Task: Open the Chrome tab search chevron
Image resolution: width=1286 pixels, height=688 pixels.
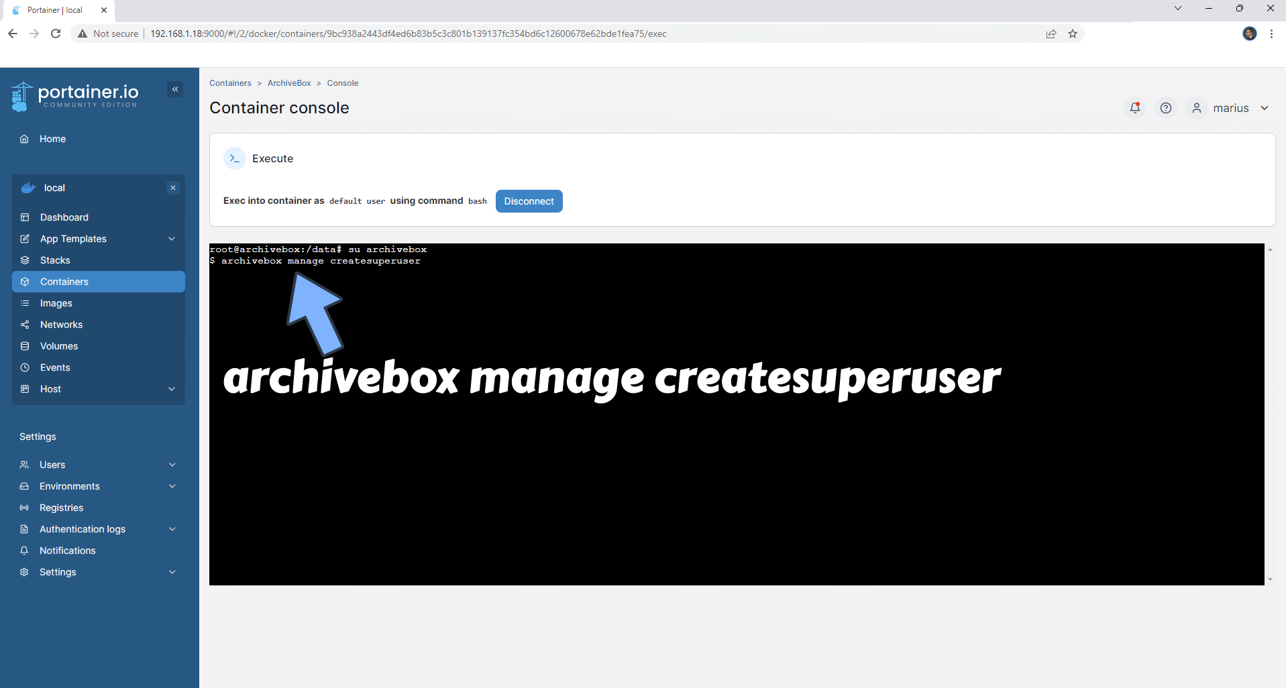Action: 1177,9
